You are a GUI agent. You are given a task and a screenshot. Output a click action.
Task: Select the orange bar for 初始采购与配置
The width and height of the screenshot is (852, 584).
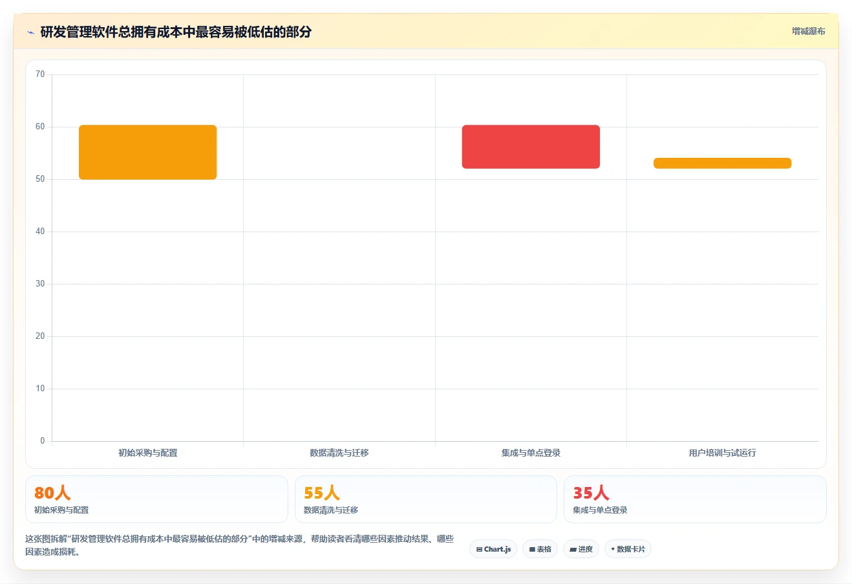pos(148,152)
